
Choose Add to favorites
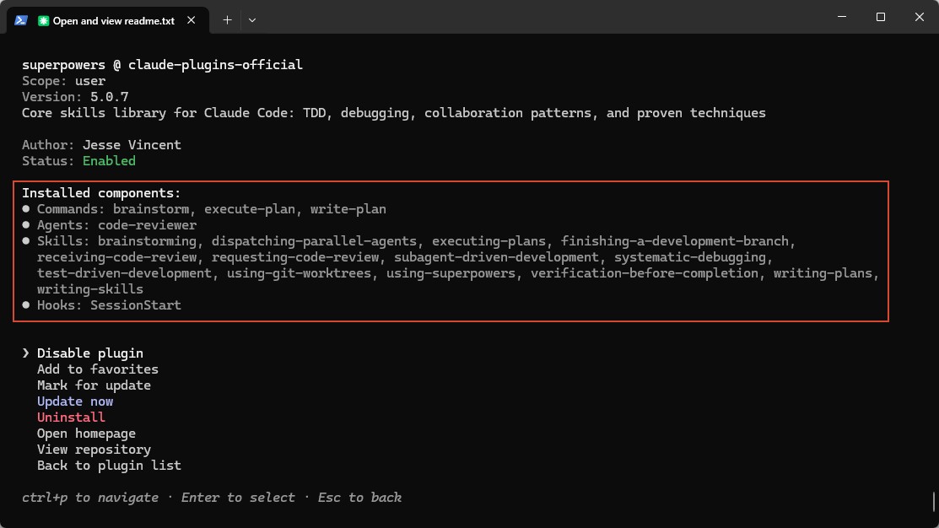[97, 369]
